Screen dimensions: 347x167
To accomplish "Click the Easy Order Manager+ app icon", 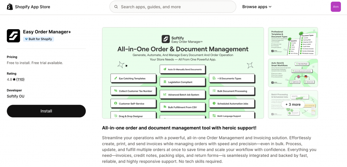I will pyautogui.click(x=13, y=36).
